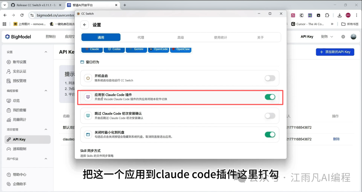Viewport: 362px width, 192px height.
Task: Click the globe language icon in BigModel header
Action: tap(343, 37)
